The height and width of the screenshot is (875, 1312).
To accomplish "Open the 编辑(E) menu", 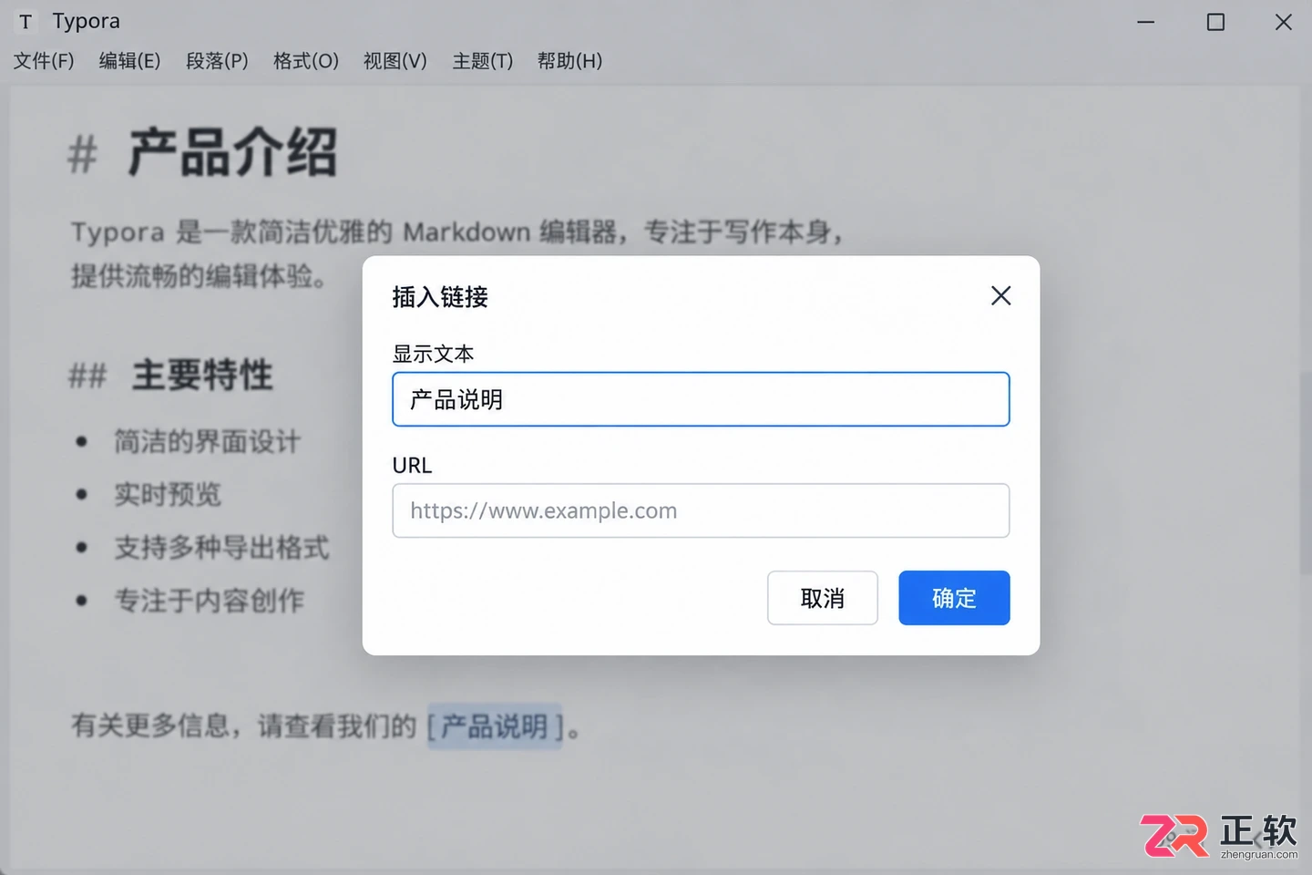I will (x=129, y=61).
